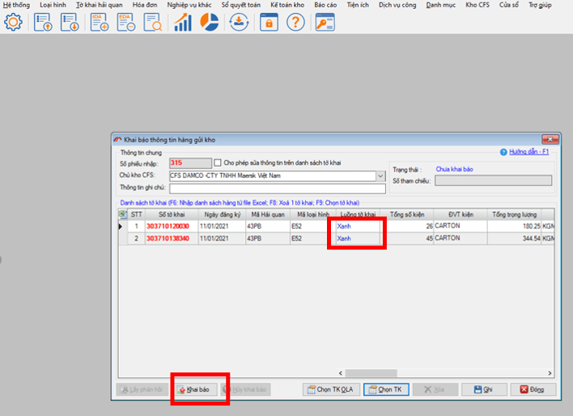573x416 pixels.
Task: Click the settings gear toolbar icon
Action: (14, 23)
